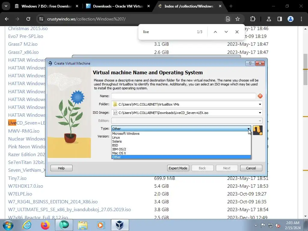Open the Windows Start orb
Screen dimensions: 308x231
(x=8, y=225)
